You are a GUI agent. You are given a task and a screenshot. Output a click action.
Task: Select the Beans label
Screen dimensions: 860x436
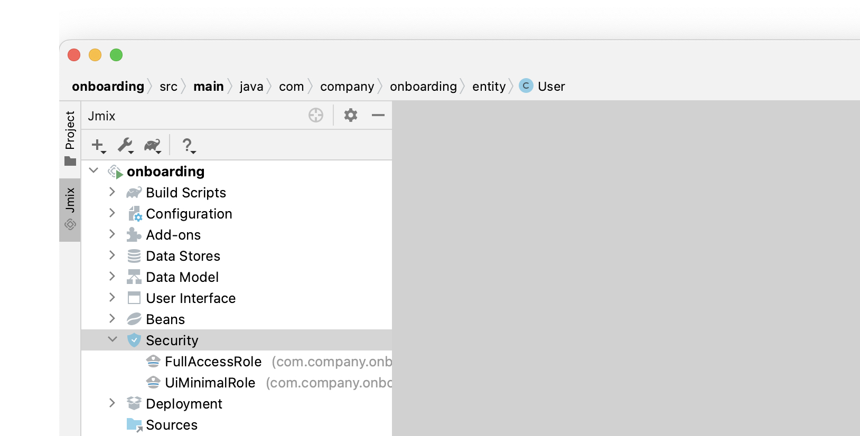coord(165,319)
